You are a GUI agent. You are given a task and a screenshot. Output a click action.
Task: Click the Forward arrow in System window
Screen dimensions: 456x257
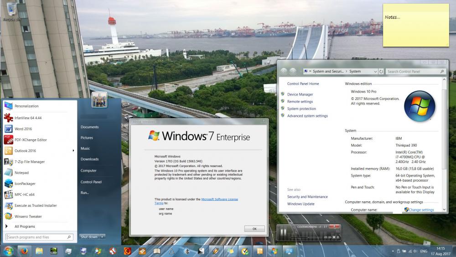coord(293,71)
